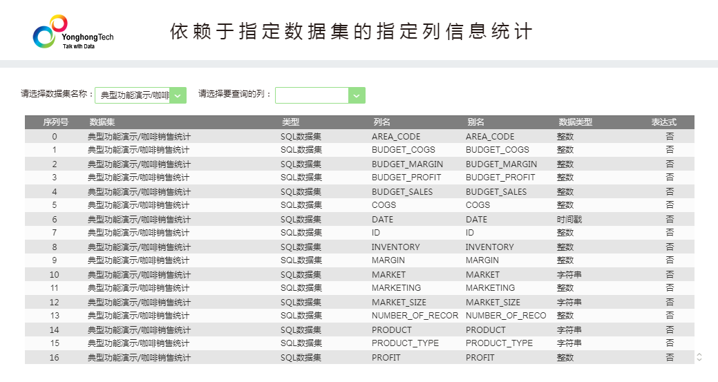Click the table scroll up arrow
This screenshot has width=718, height=382.
click(x=699, y=354)
